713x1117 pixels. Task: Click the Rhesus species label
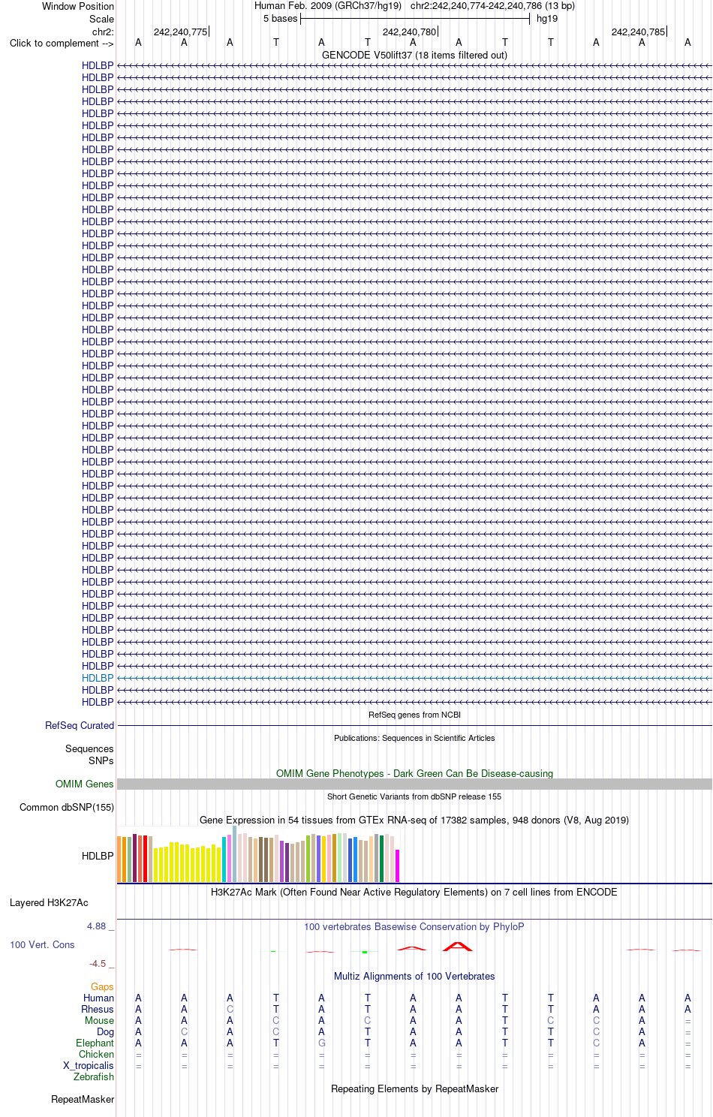(x=98, y=1009)
